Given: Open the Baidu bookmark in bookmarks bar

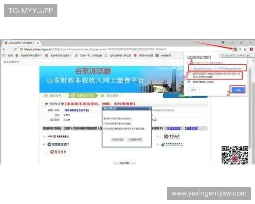Looking at the screenshot, I should pos(88,56).
